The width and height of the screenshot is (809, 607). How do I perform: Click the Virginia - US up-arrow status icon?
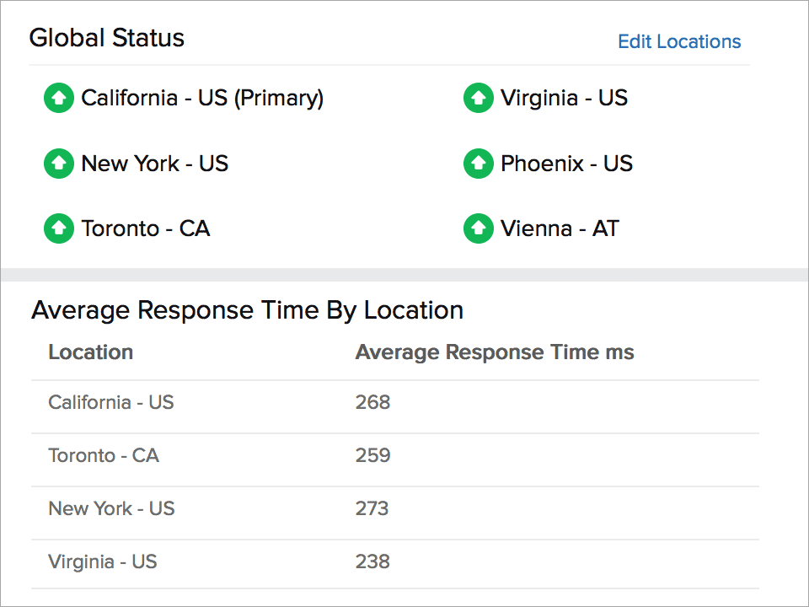(478, 98)
